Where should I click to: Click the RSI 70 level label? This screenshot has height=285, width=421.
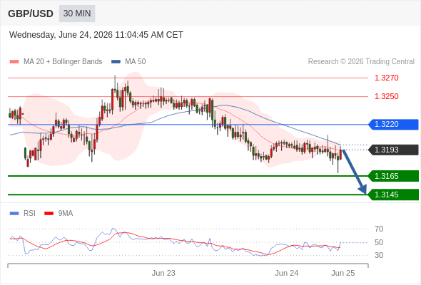pyautogui.click(x=379, y=229)
